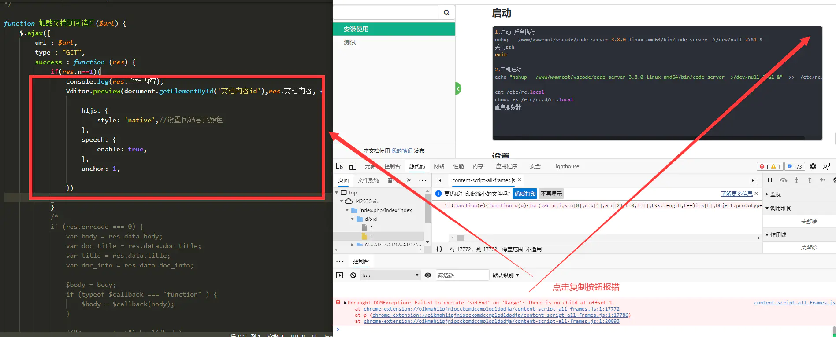Dismiss the pretty-print info bar
The image size is (836, 337).
coord(756,194)
